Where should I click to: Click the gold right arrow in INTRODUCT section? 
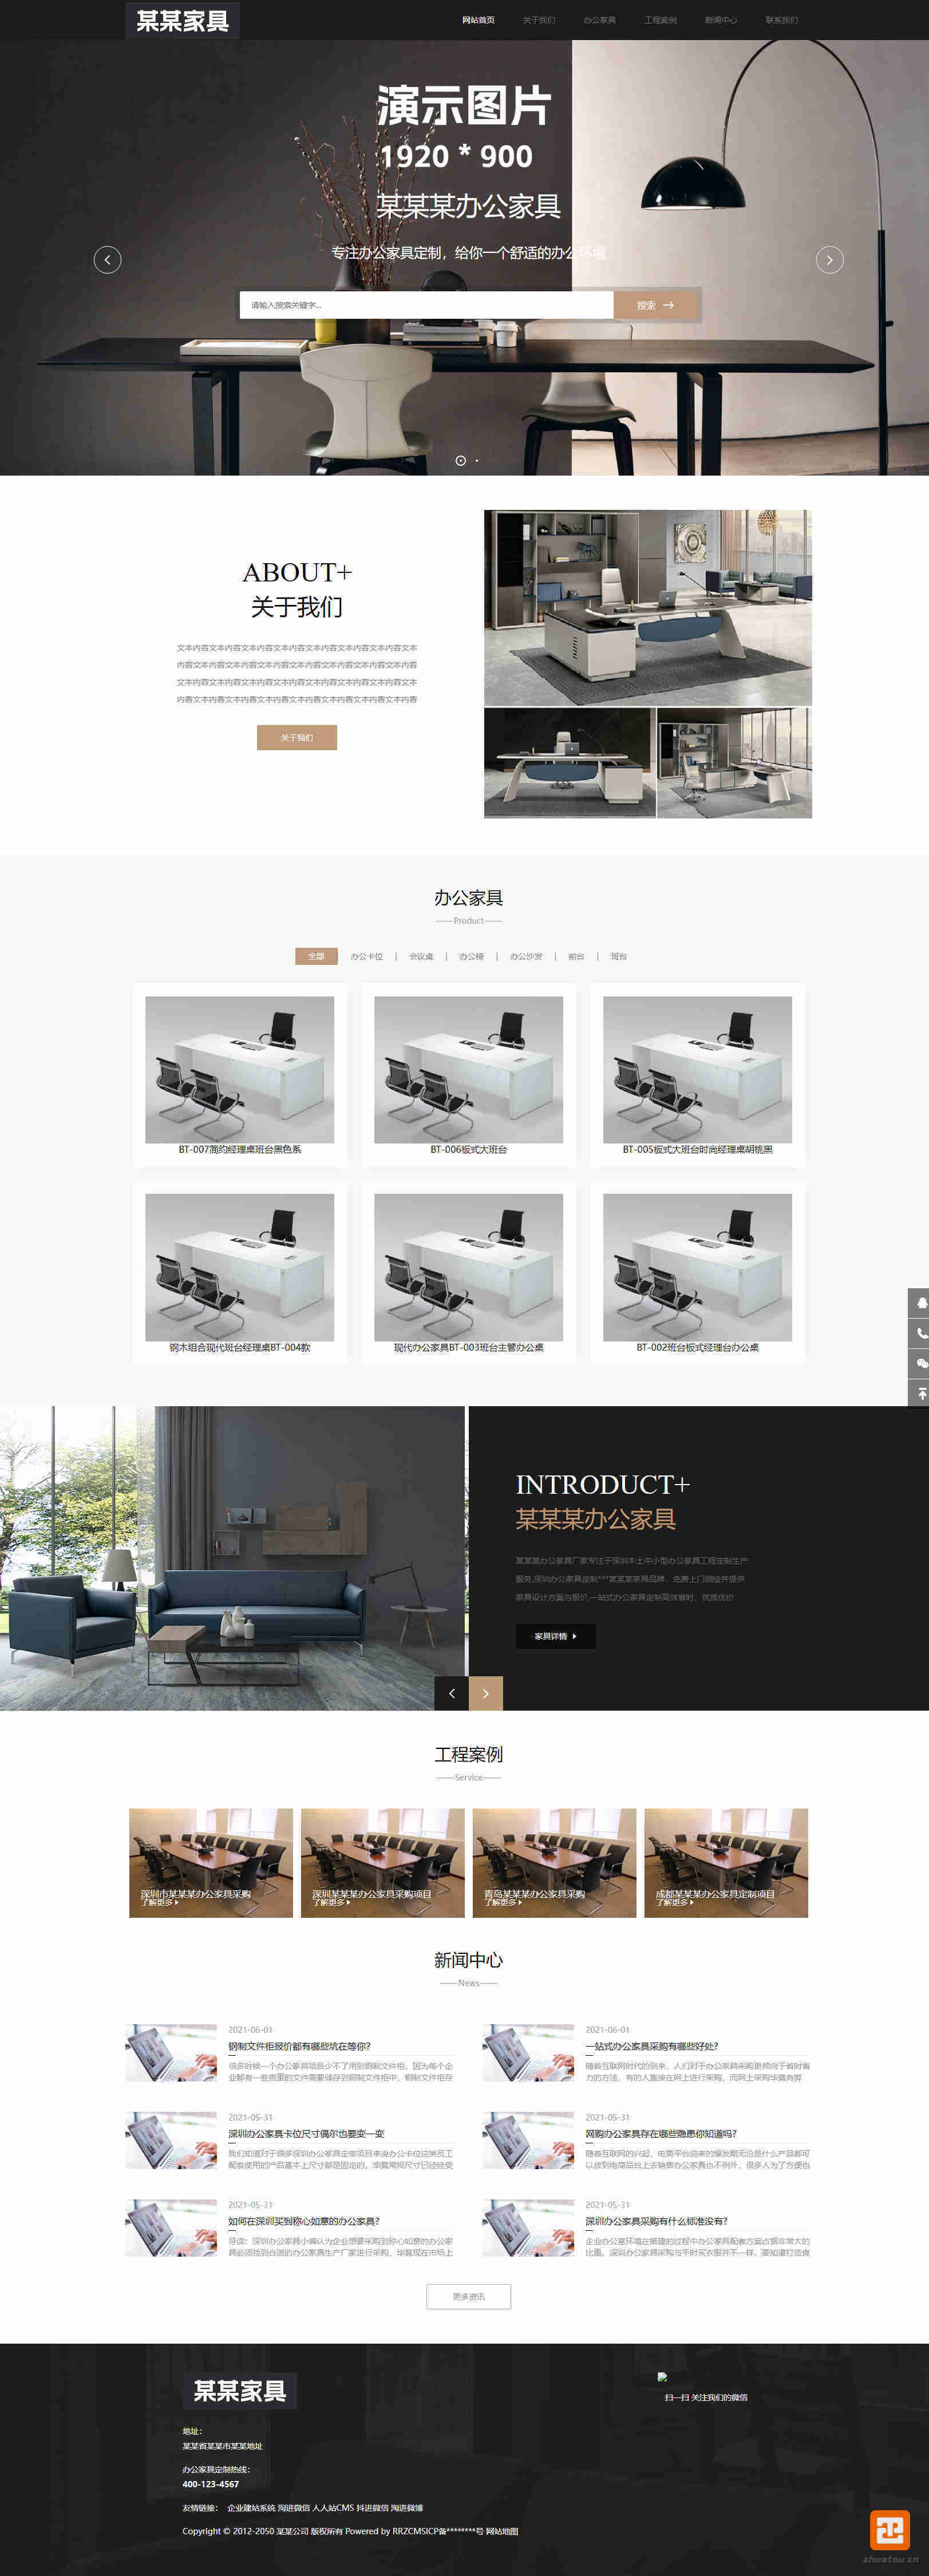(486, 1693)
